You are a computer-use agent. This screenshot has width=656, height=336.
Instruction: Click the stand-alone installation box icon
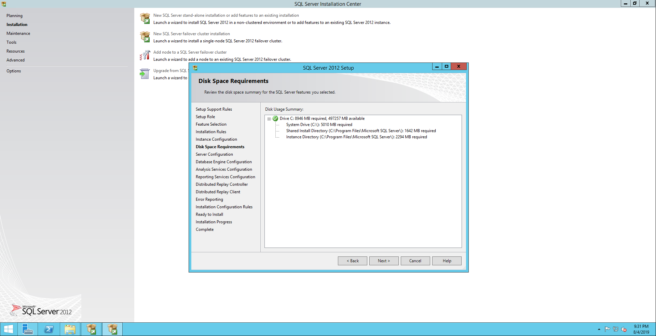(x=145, y=18)
